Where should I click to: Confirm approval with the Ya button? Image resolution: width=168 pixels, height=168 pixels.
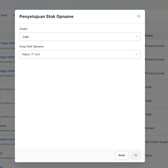pos(135,155)
